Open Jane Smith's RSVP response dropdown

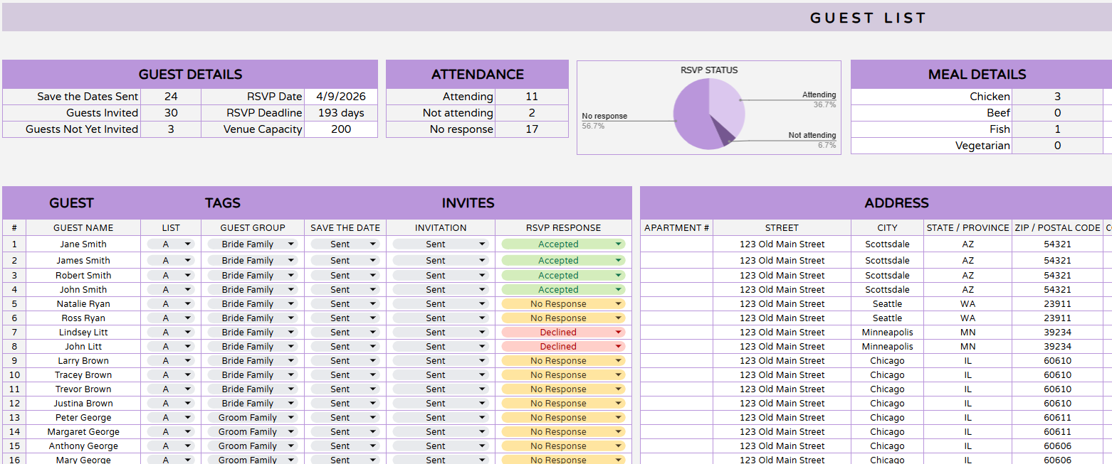pos(618,244)
